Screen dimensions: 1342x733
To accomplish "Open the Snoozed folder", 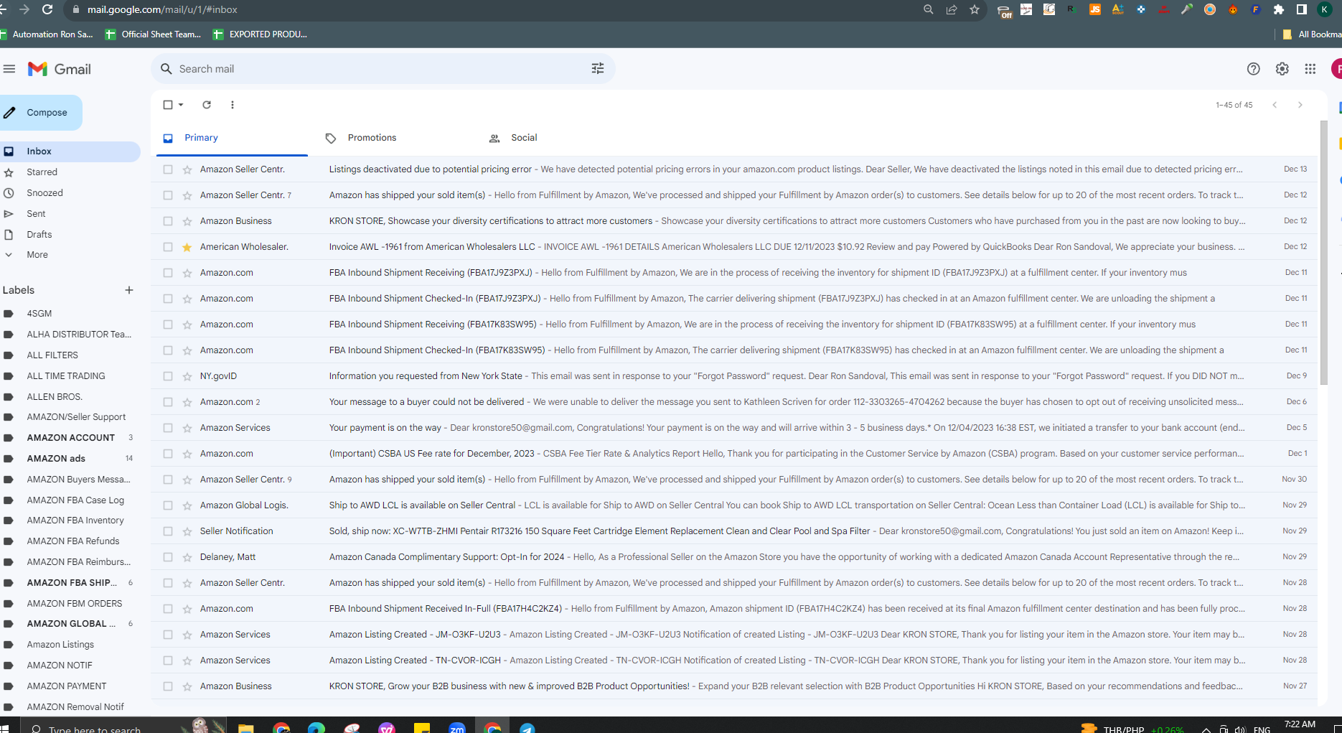I will (x=44, y=193).
